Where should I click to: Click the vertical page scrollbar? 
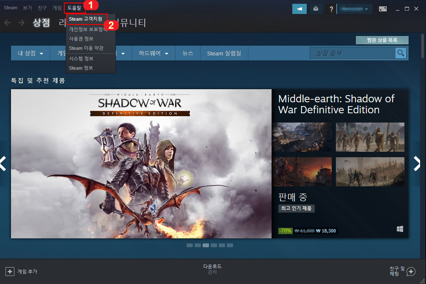pyautogui.click(x=423, y=46)
